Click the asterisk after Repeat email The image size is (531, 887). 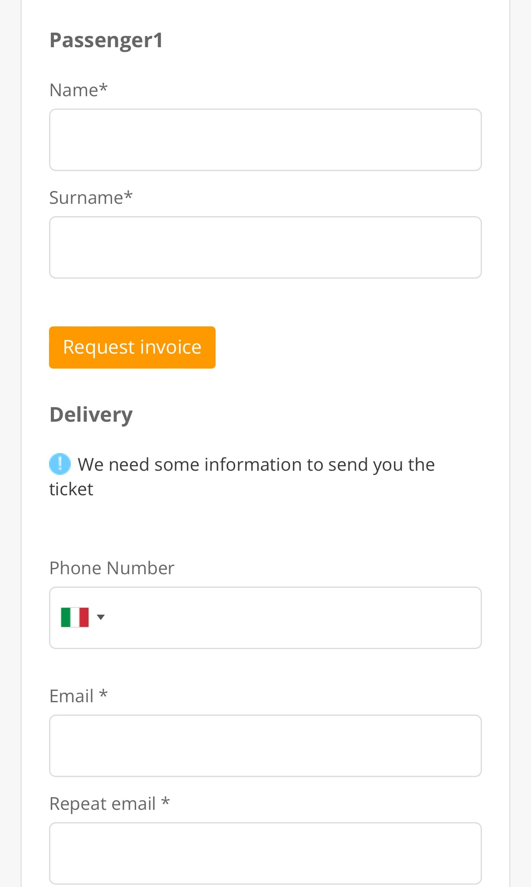[166, 801]
